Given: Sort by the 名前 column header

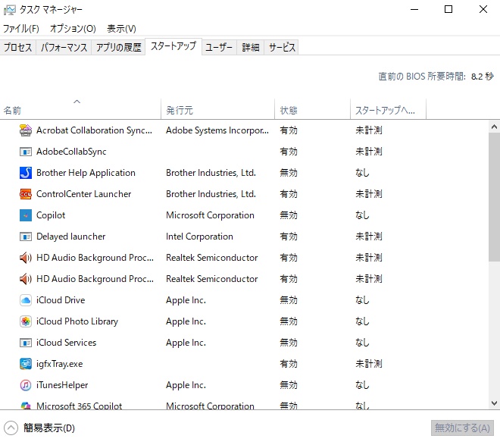Looking at the screenshot, I should pyautogui.click(x=80, y=110).
